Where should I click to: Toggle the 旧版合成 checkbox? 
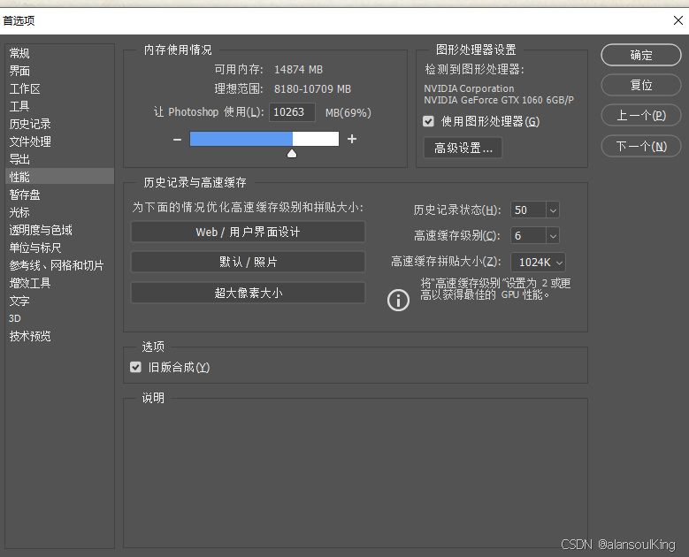[136, 367]
